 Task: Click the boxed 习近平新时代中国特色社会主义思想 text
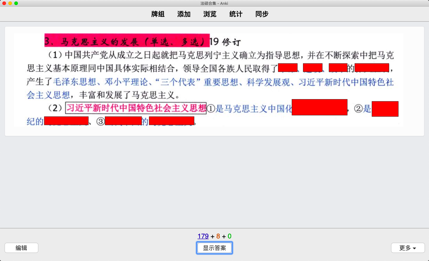(x=136, y=108)
